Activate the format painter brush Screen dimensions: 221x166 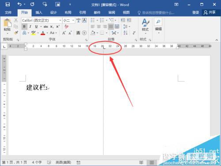click(16, 33)
